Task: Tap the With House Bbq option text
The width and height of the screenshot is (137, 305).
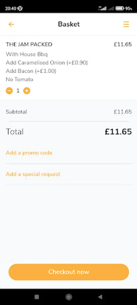Action: coord(27,54)
